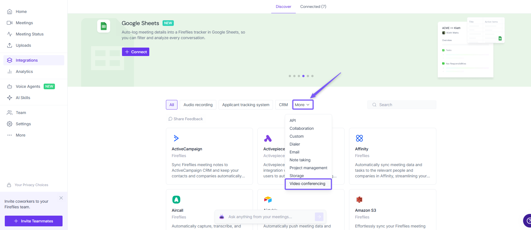Toggle the CRM category filter
531x230 pixels.
(x=283, y=105)
